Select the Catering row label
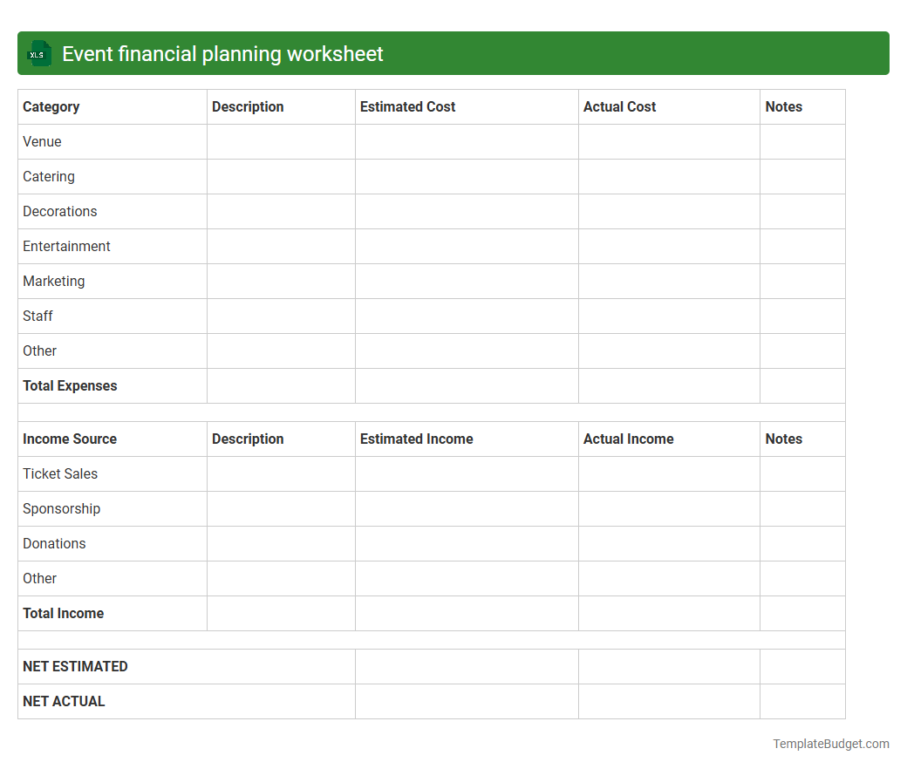This screenshot has width=907, height=769. (x=48, y=176)
